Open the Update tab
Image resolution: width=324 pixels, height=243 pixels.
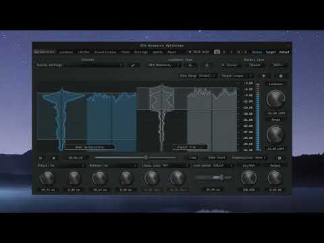[157, 52]
